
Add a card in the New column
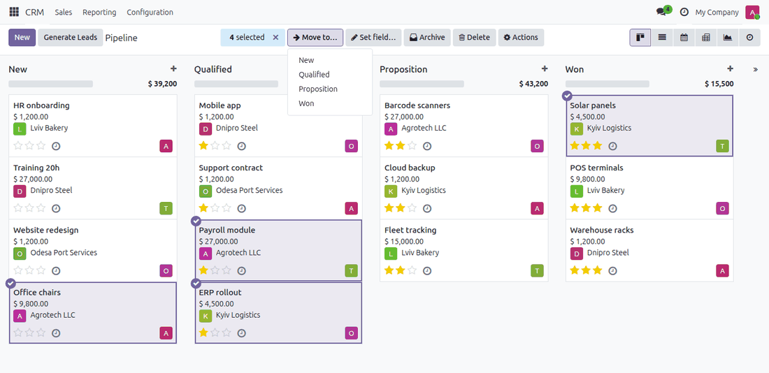(173, 68)
